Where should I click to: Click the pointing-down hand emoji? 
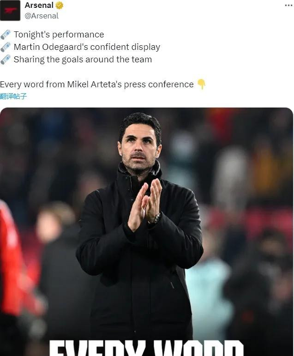tap(201, 84)
